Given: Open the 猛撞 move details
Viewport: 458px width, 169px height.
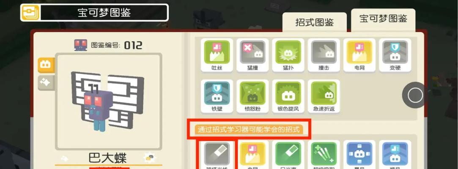Looking at the screenshot, I should pos(252,55).
